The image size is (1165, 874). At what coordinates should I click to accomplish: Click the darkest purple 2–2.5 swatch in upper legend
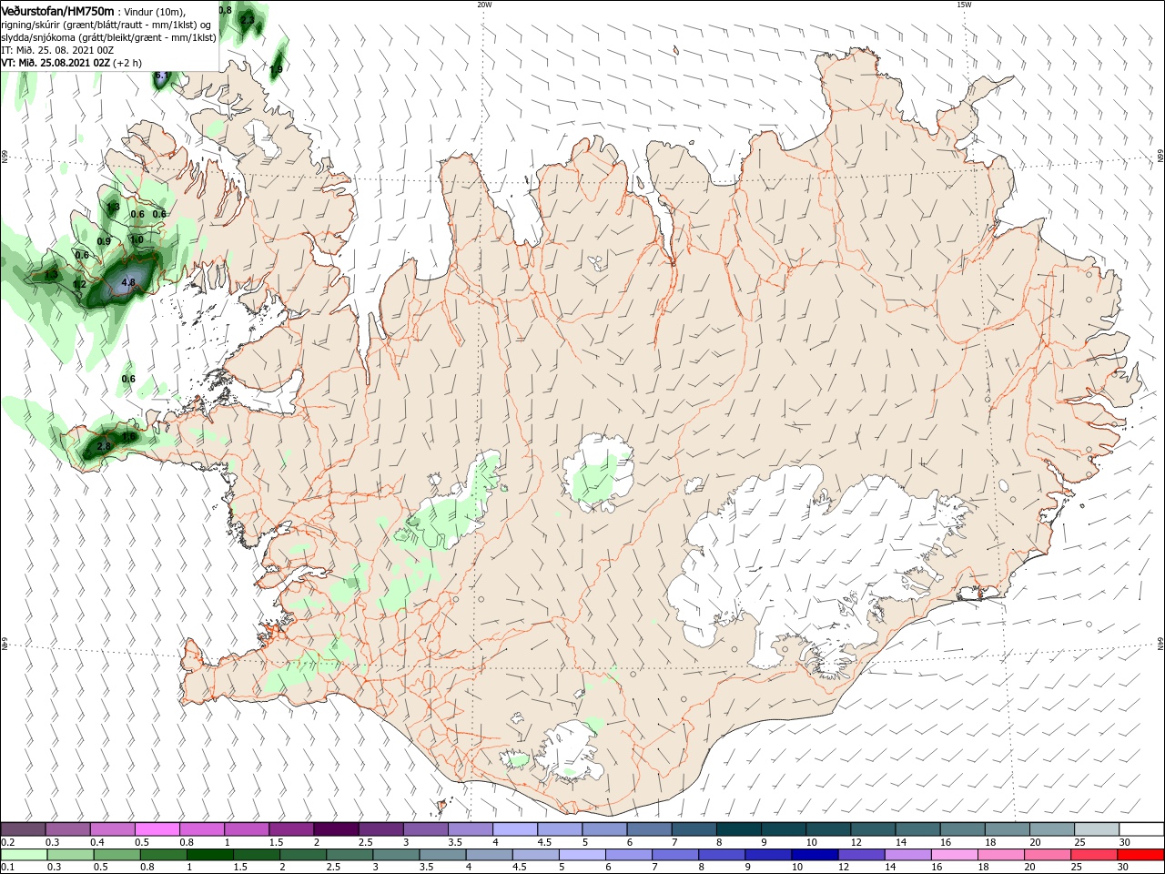point(336,829)
